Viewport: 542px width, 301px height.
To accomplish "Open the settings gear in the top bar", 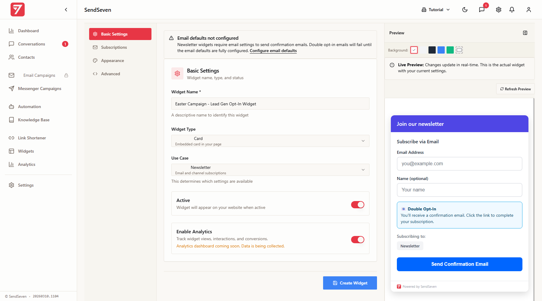I will pos(499,10).
